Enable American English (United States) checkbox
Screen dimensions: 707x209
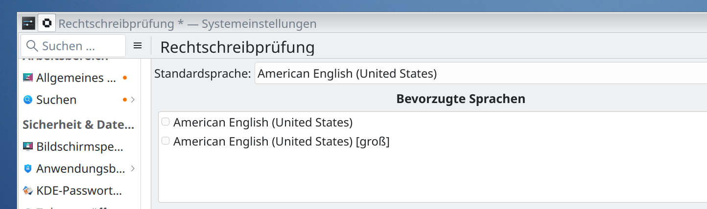click(165, 122)
